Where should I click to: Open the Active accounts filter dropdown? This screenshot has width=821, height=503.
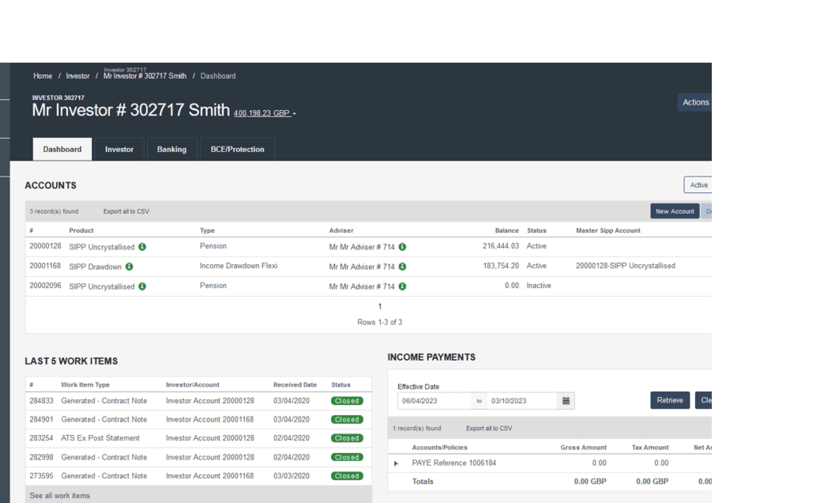(x=698, y=185)
